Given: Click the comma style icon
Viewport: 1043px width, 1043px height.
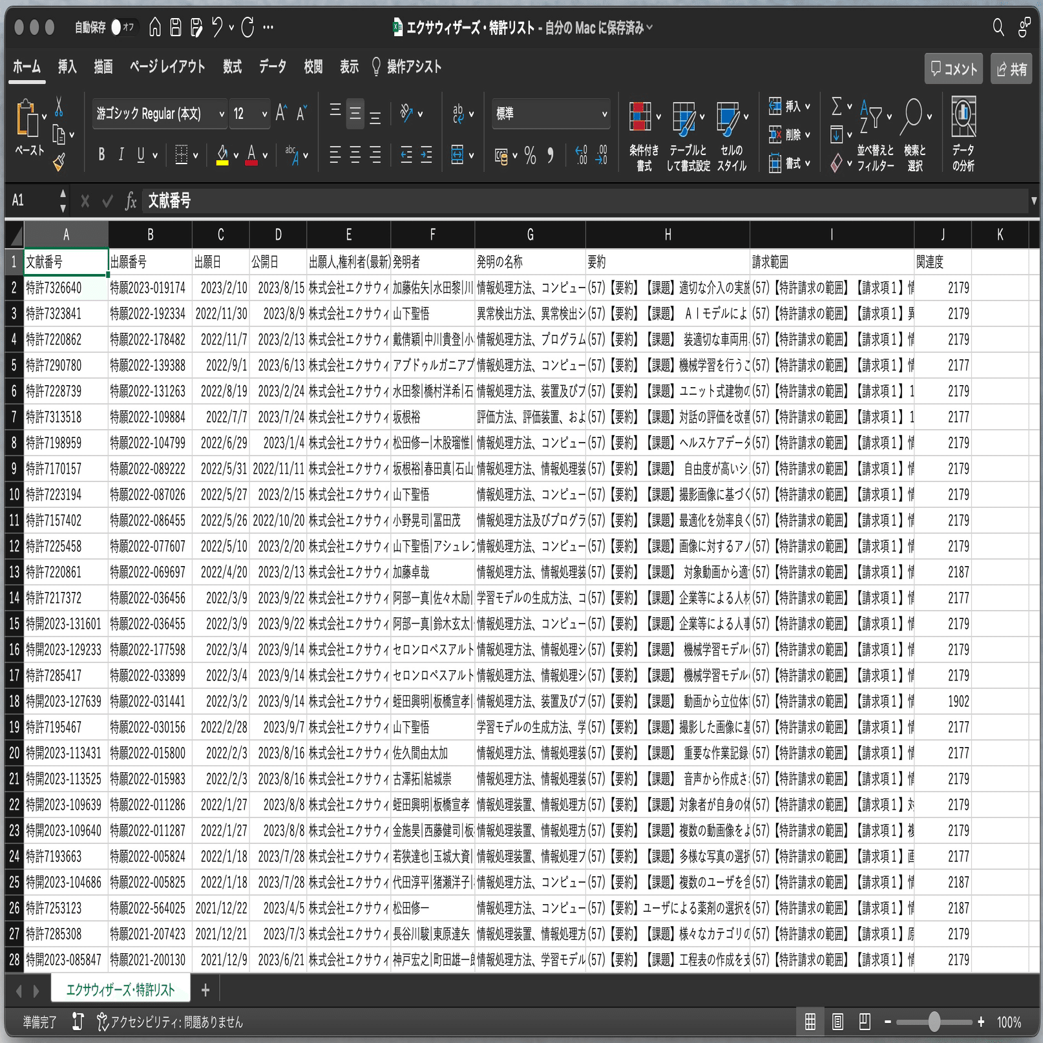Looking at the screenshot, I should coord(551,155).
